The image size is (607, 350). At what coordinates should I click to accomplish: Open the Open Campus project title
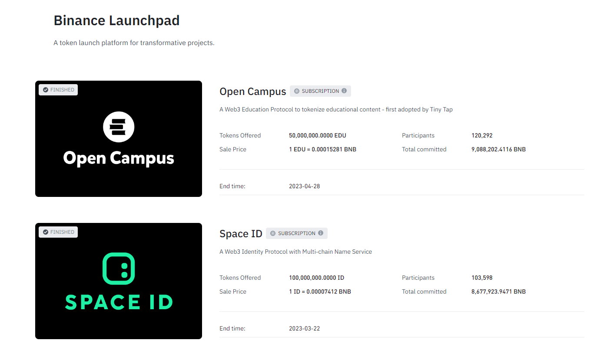(x=253, y=92)
